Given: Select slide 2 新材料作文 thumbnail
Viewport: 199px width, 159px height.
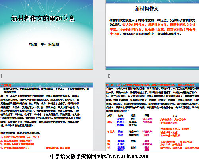Looking at the screenshot, I should point(152,35).
